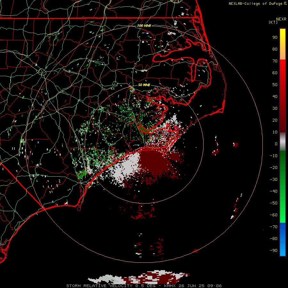The width and height of the screenshot is (288, 288).
Task: Select the -50 value on velocity scale
Action: point(274,203)
